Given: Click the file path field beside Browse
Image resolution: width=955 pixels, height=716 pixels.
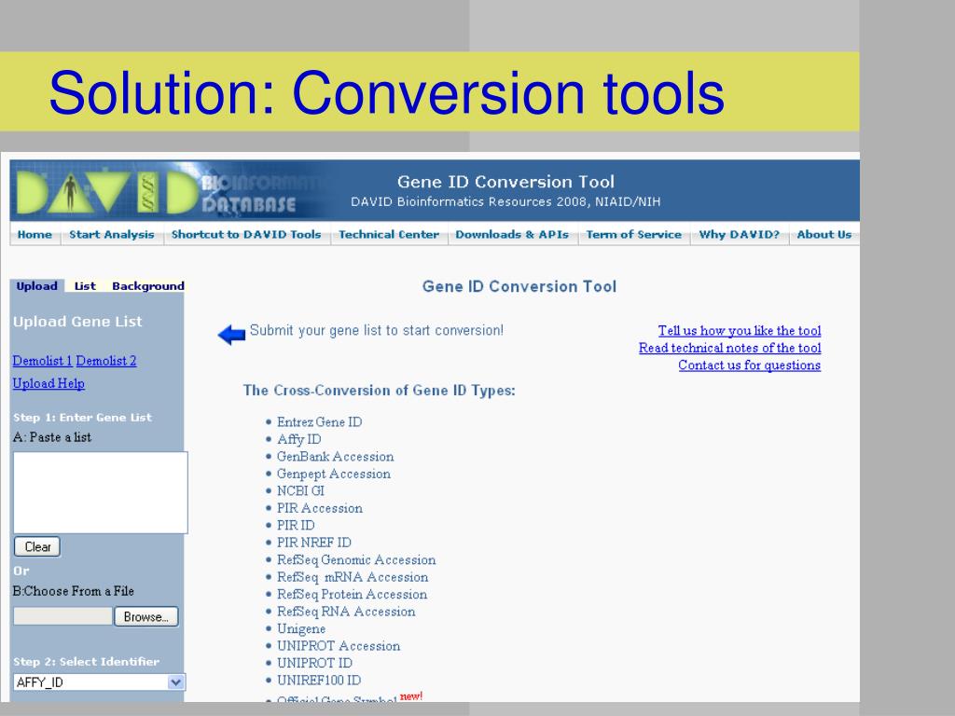Looking at the screenshot, I should point(62,616).
